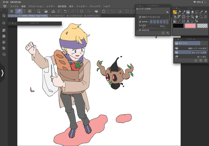Select 編集レイヤーのみ参照 sub tool

pos(191,48)
